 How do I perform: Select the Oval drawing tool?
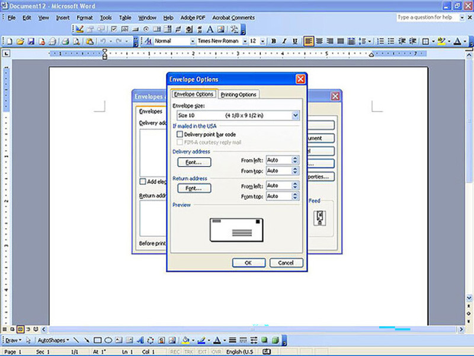108,340
